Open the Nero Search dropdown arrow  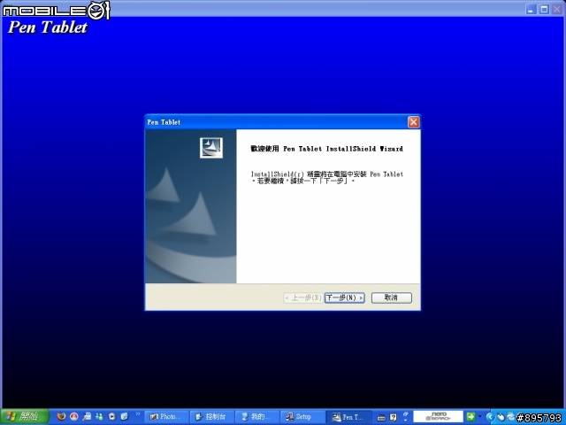coord(479,417)
